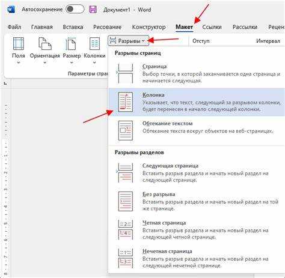Switch to the Главная tab

[42, 27]
